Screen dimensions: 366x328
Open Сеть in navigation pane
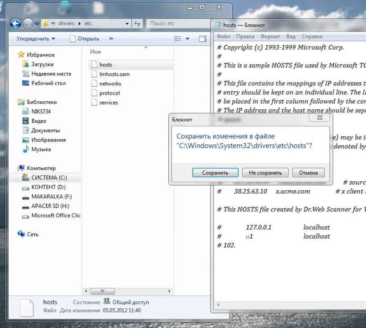pyautogui.click(x=33, y=235)
